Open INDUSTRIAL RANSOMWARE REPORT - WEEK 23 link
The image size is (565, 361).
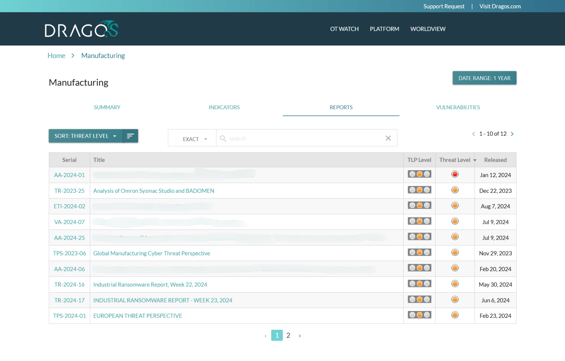pos(163,300)
